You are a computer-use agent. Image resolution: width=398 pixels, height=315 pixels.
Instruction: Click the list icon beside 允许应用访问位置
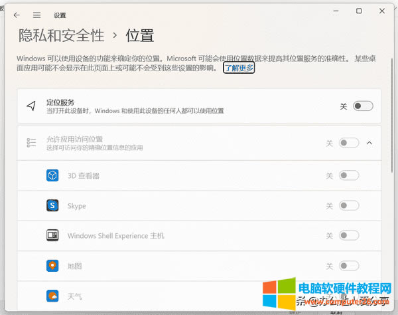[x=31, y=143]
